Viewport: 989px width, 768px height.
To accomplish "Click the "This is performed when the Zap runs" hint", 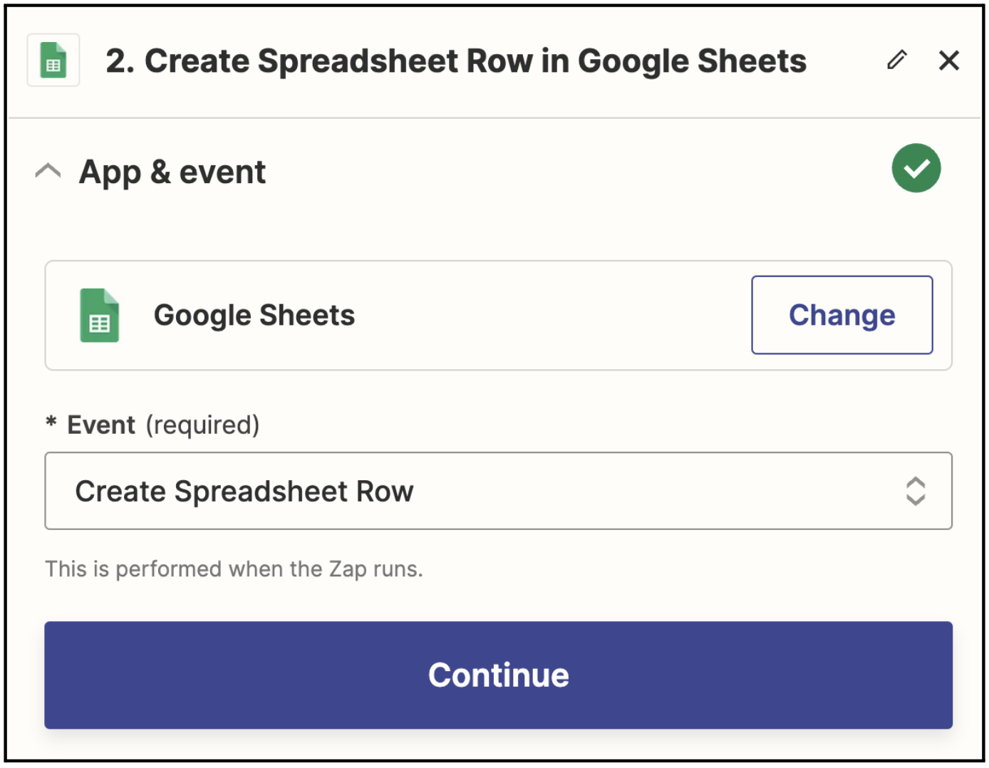I will pyautogui.click(x=234, y=569).
